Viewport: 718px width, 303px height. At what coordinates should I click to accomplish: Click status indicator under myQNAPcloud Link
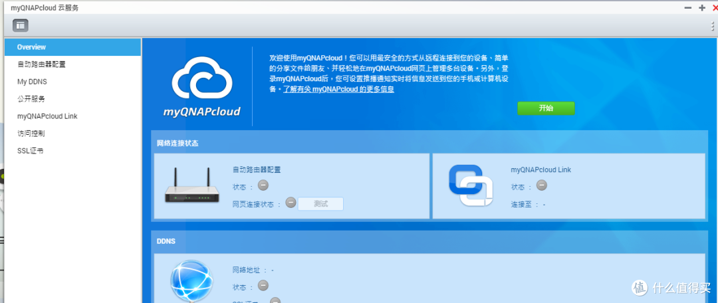click(542, 185)
